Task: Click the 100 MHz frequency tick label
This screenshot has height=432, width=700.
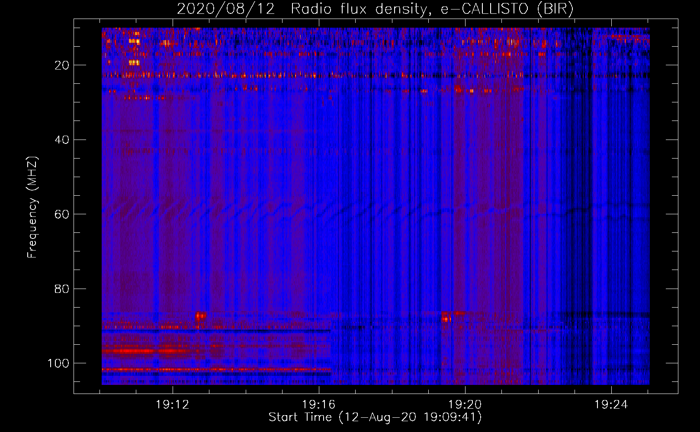Action: coord(58,363)
